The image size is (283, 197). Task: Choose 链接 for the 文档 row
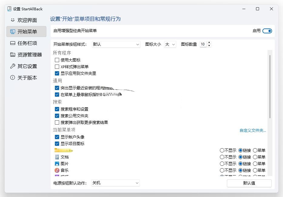[241, 157]
